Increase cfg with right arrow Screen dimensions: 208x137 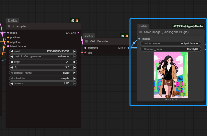[75, 68]
